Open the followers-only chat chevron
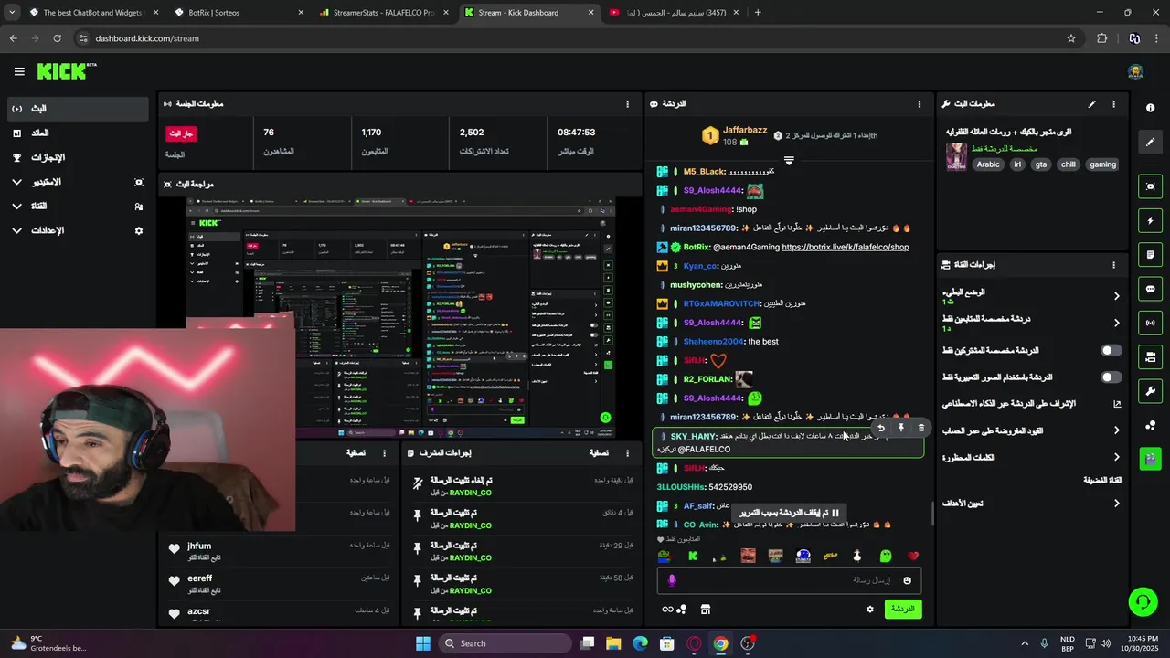The width and height of the screenshot is (1170, 658). [1116, 323]
